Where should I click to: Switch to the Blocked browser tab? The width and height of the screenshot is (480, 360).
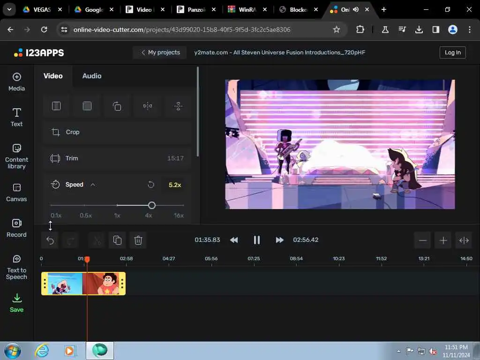point(298,9)
